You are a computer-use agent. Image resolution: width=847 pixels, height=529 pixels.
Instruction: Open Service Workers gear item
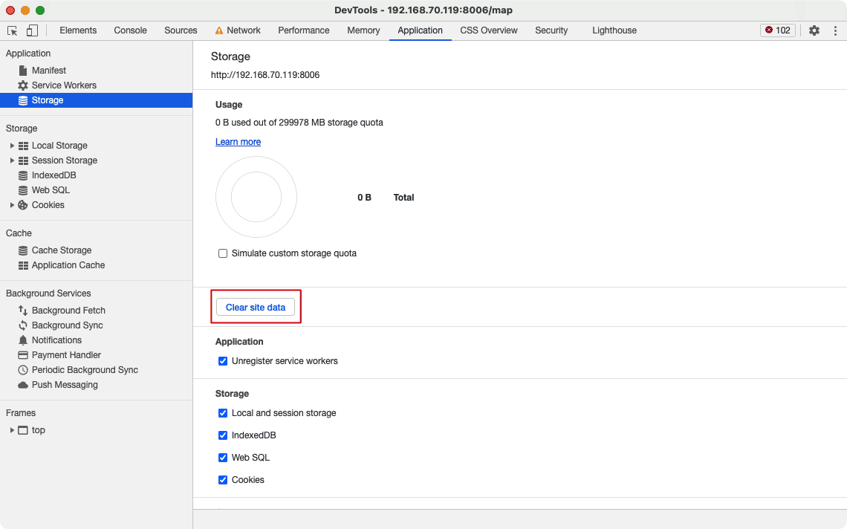pyautogui.click(x=57, y=85)
